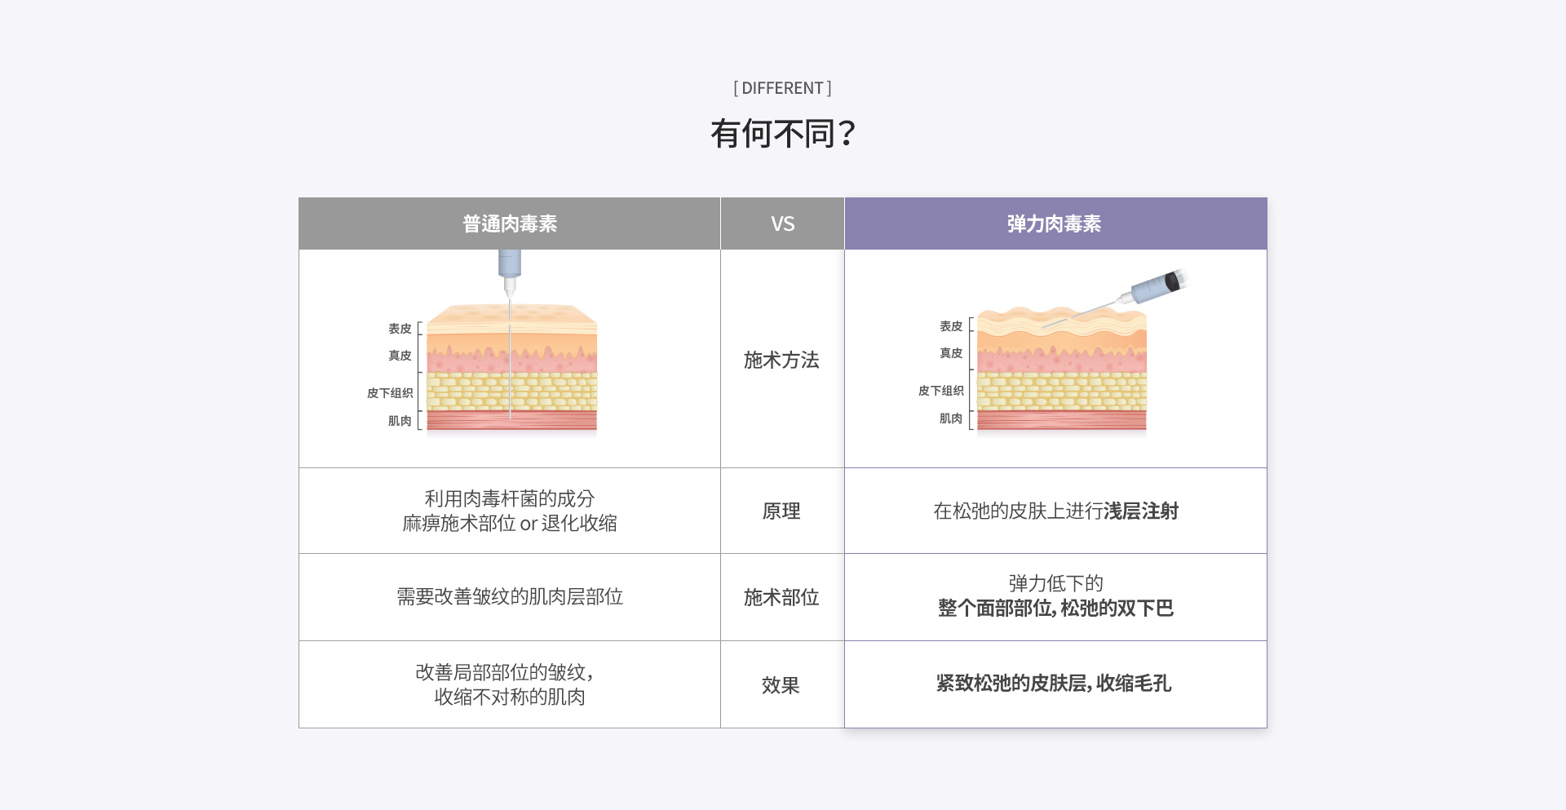Click the 肌肉 label in right diagram

[x=951, y=418]
